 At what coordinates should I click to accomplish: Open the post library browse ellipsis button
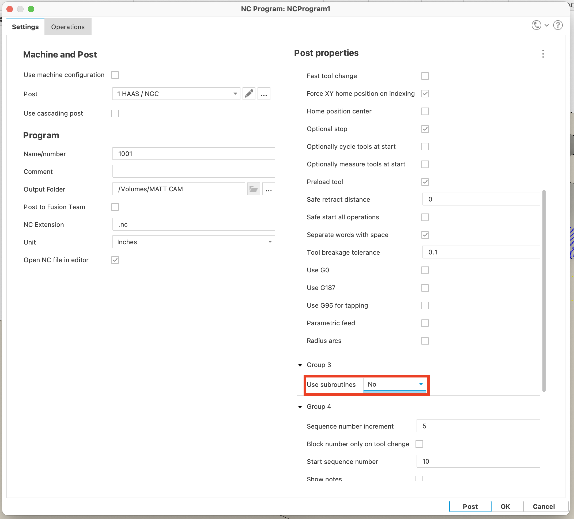[264, 94]
